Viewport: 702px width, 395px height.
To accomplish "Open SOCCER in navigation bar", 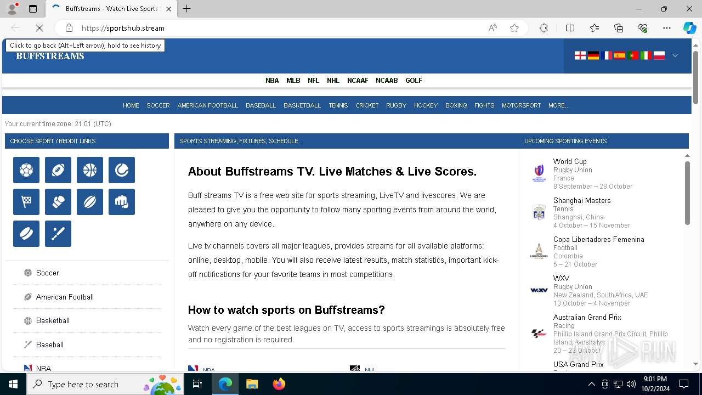I will pyautogui.click(x=158, y=105).
